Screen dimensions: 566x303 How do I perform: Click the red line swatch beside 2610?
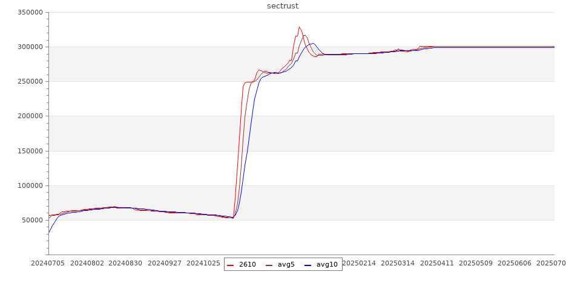point(231,264)
